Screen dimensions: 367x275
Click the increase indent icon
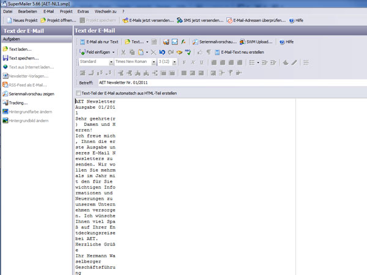(x=273, y=62)
